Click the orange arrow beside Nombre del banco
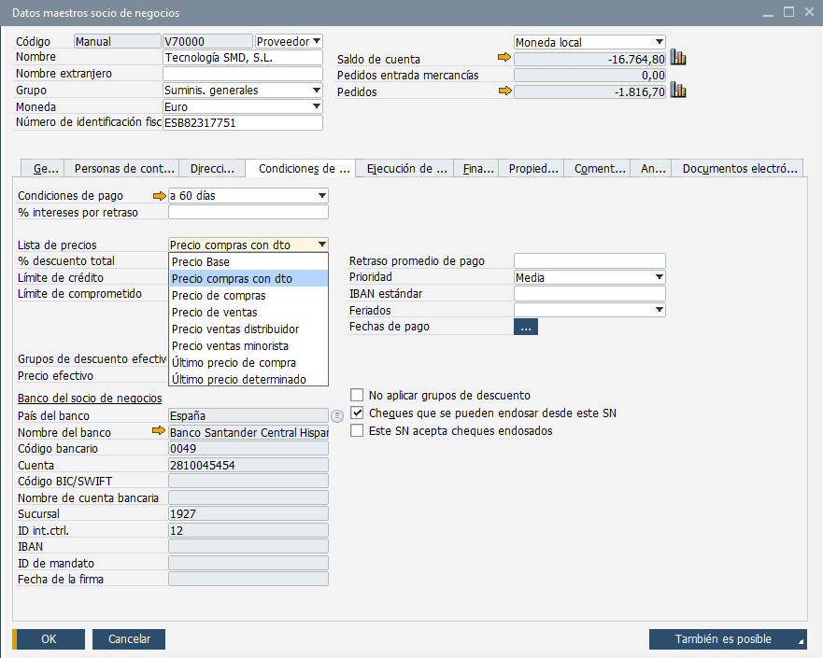823x658 pixels. pyautogui.click(x=158, y=432)
